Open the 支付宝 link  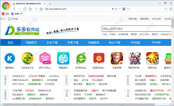[x=85, y=80]
